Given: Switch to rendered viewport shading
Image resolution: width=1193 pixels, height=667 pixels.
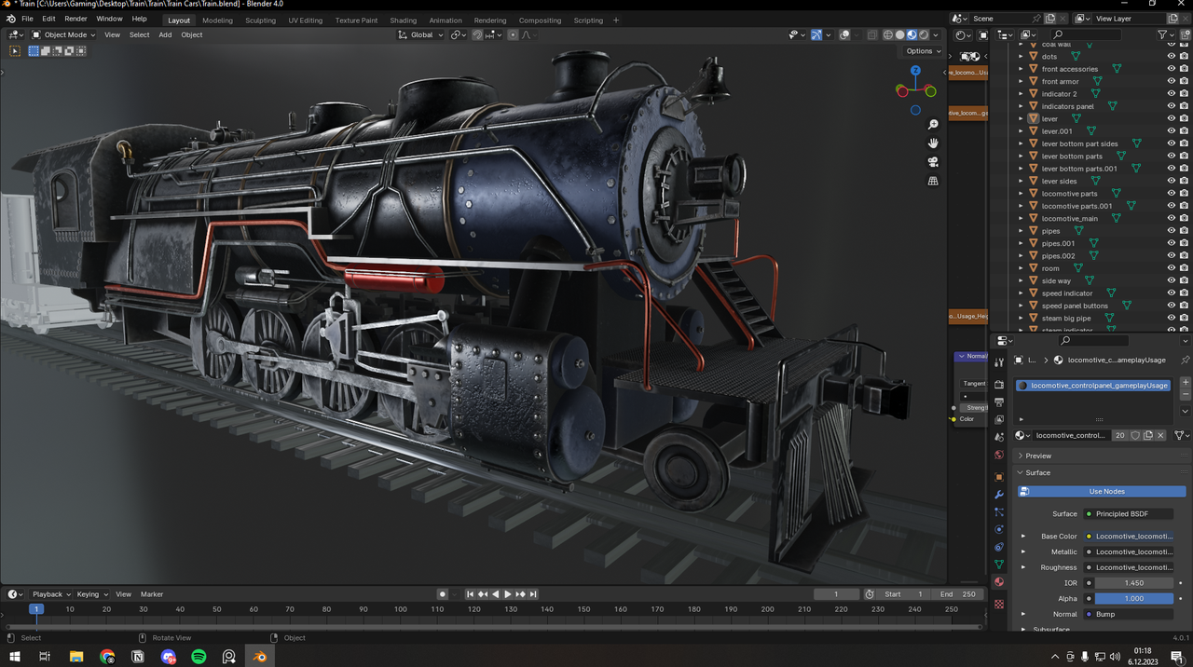Looking at the screenshot, I should [x=924, y=34].
